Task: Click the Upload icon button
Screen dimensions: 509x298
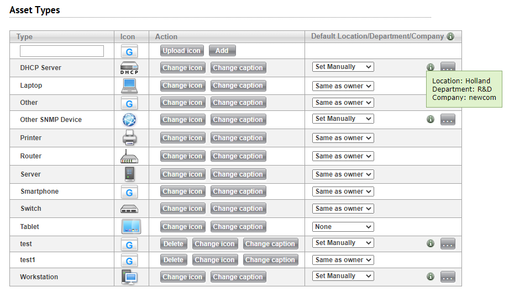Action: (182, 51)
